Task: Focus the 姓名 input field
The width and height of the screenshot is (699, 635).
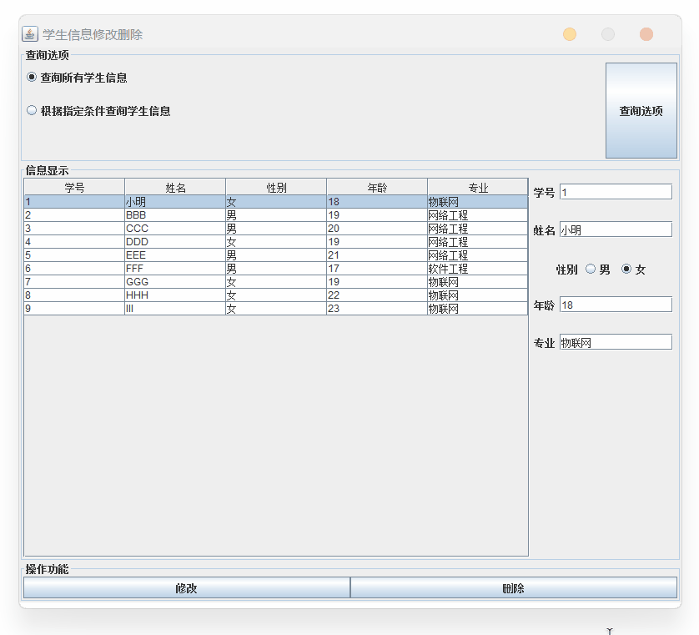Action: point(616,230)
